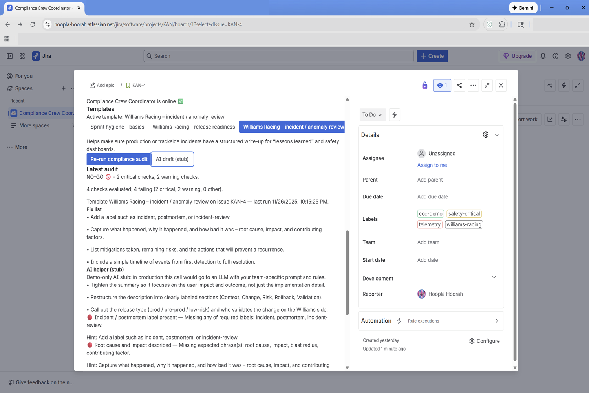The height and width of the screenshot is (393, 589).
Task: Add a new space with plus icon
Action: click(x=64, y=88)
